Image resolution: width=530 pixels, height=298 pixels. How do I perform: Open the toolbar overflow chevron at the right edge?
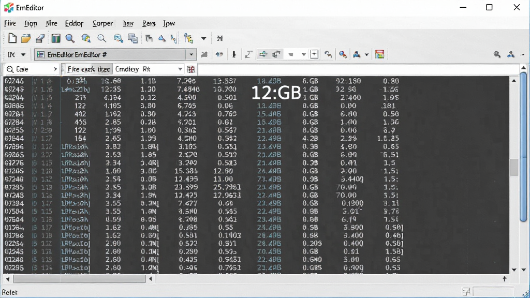523,55
